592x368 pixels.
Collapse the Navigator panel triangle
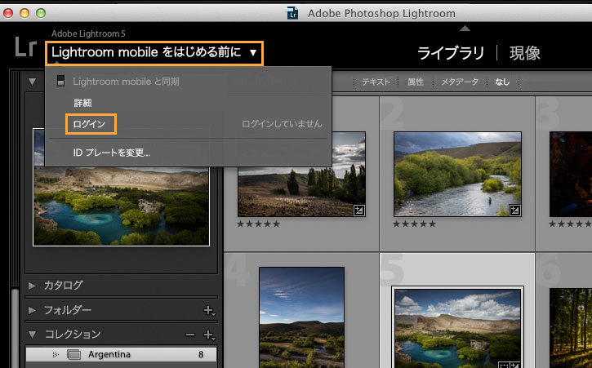pos(32,82)
